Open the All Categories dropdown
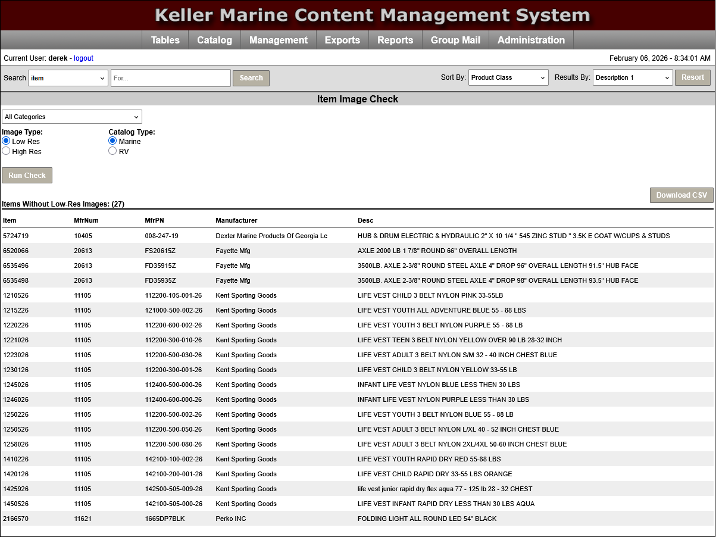Viewport: 716px width, 537px height. 71,117
